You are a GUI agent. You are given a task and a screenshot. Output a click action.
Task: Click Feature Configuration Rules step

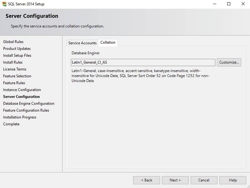[26, 110]
